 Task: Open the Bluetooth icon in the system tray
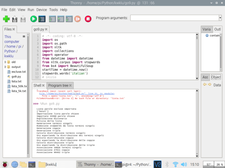[167, 164]
